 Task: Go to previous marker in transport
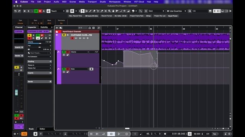tap(91, 134)
